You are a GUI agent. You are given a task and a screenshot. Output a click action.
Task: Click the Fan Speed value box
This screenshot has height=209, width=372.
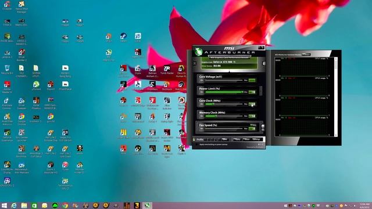(x=252, y=129)
